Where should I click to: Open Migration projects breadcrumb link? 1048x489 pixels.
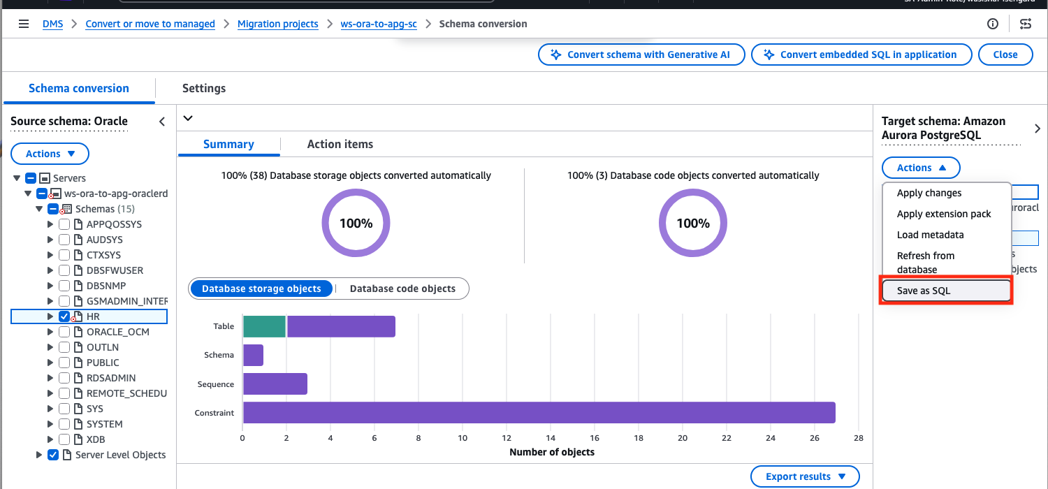coord(278,24)
